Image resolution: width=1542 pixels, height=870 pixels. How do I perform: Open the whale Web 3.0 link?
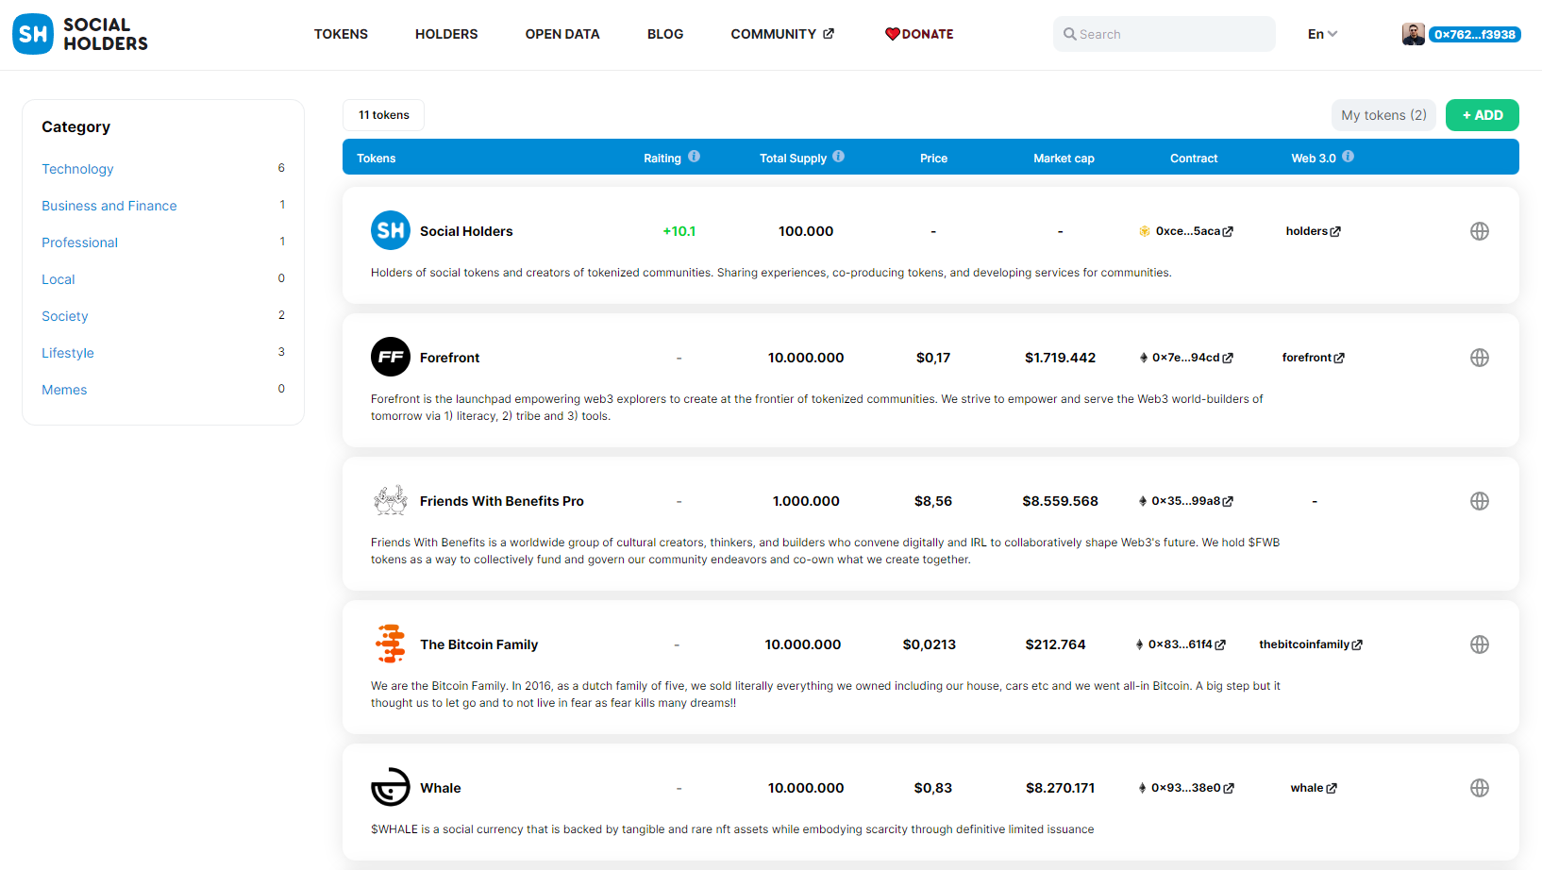(x=1314, y=788)
